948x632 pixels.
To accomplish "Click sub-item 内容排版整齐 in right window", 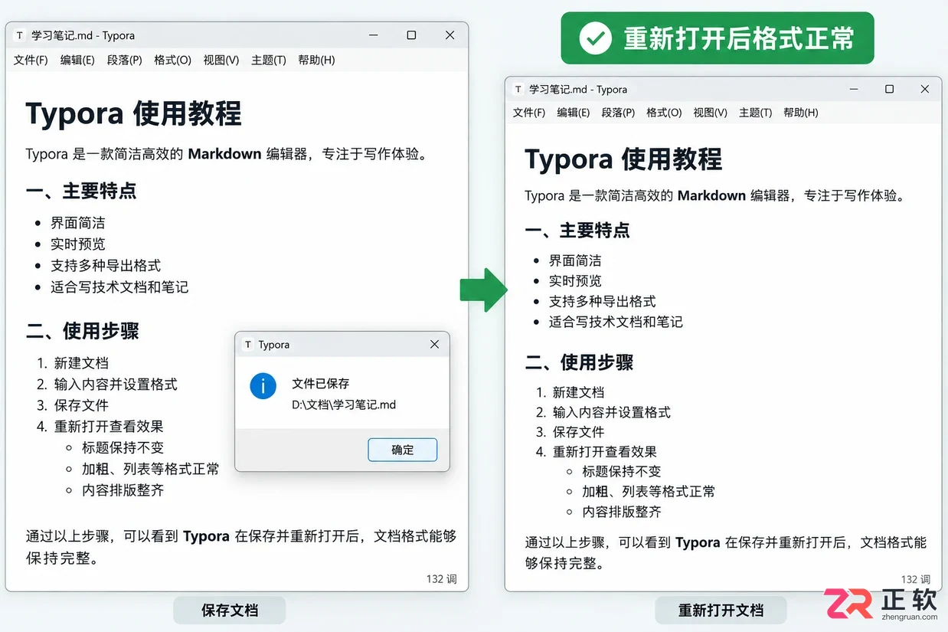I will (x=622, y=512).
